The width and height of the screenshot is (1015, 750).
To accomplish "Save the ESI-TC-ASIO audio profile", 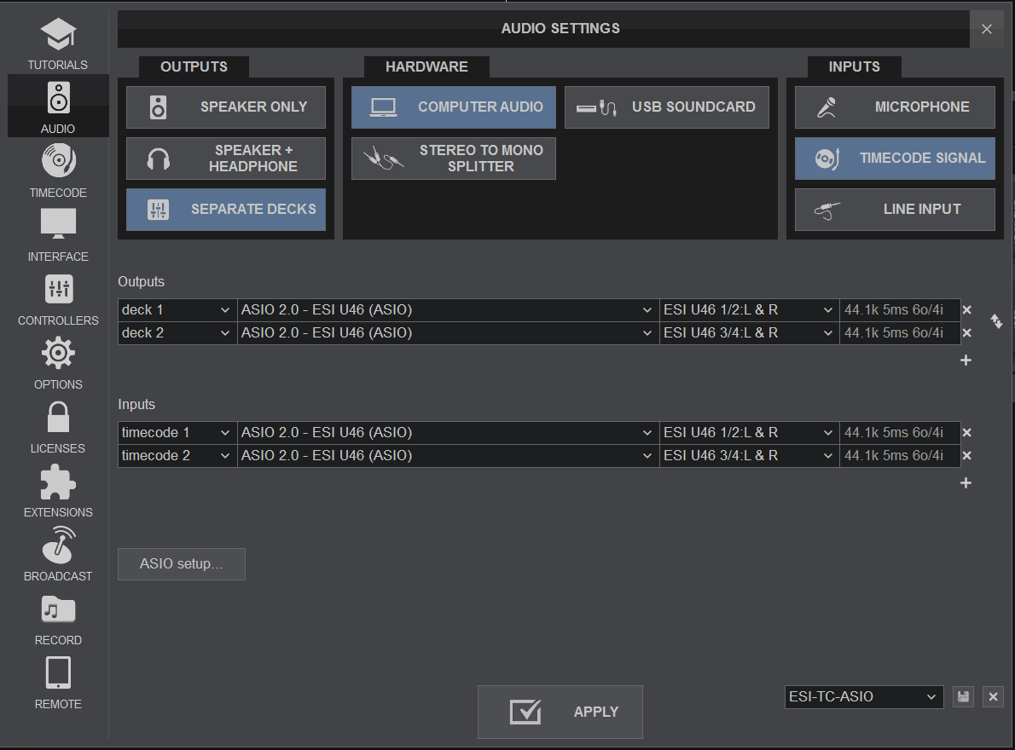I will pyautogui.click(x=963, y=697).
